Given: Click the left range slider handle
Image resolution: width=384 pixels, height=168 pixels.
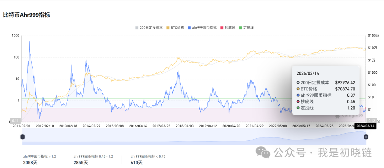Looking at the screenshot, I should 22,137.
